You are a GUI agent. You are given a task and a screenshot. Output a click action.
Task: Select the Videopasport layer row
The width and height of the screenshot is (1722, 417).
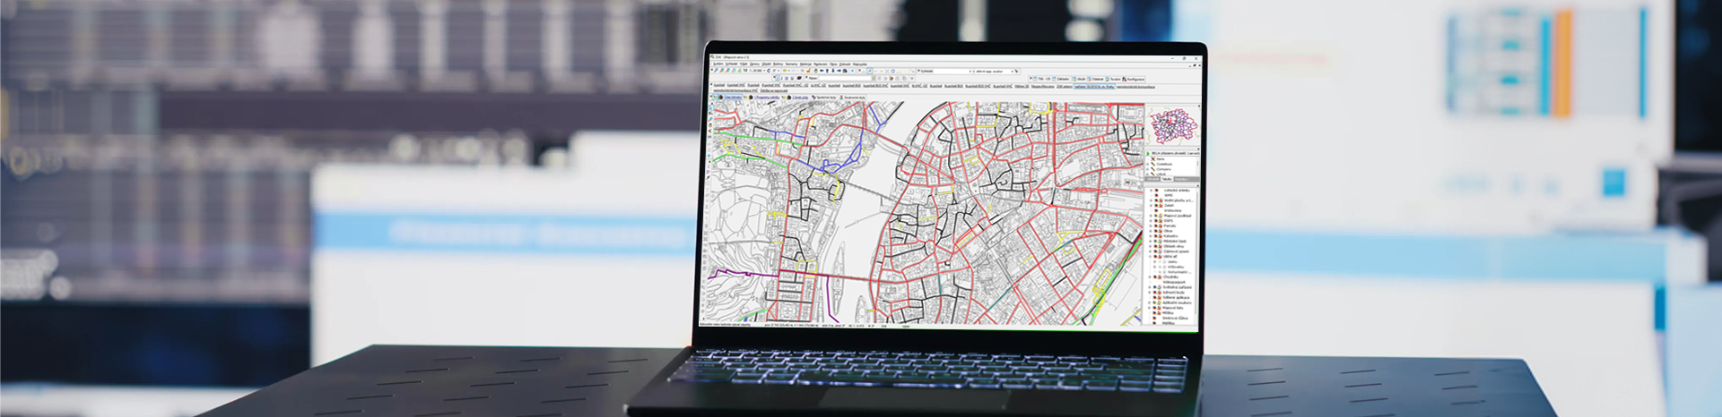(x=1174, y=282)
